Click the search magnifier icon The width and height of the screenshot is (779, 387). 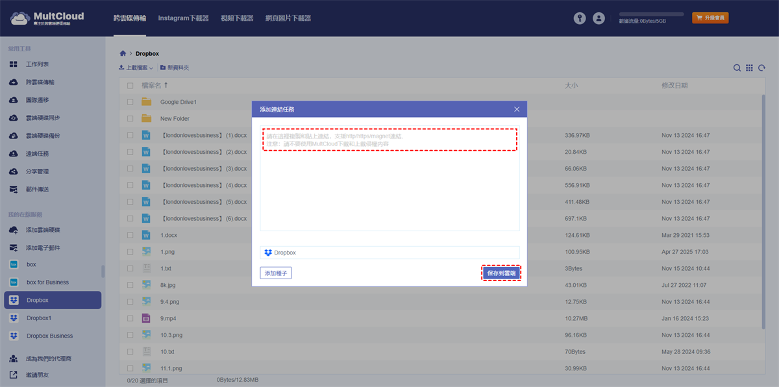[737, 68]
